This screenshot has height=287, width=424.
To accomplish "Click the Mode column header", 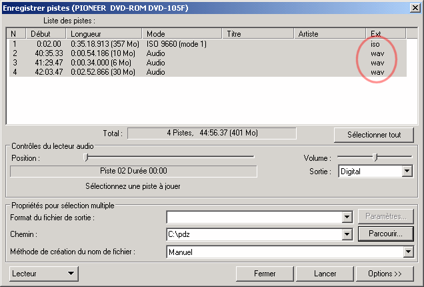I will (183, 33).
